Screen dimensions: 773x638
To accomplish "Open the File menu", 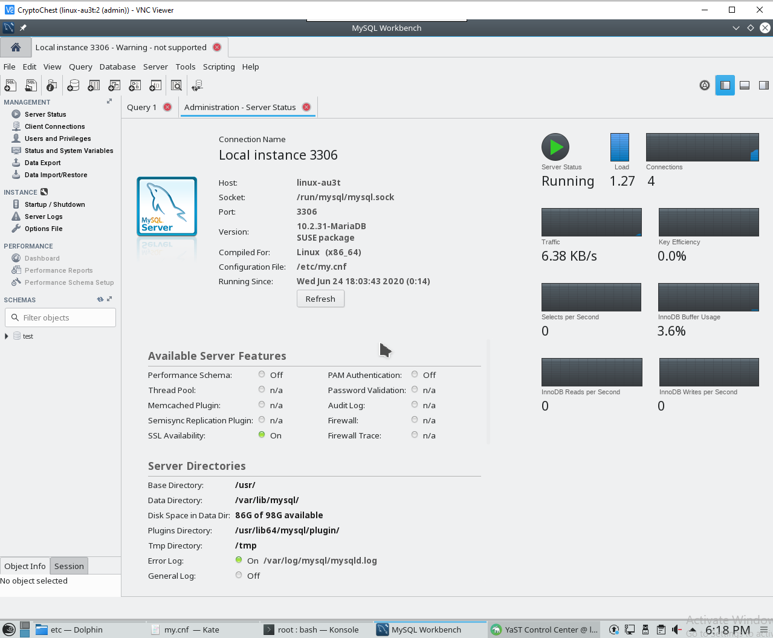I will click(10, 67).
